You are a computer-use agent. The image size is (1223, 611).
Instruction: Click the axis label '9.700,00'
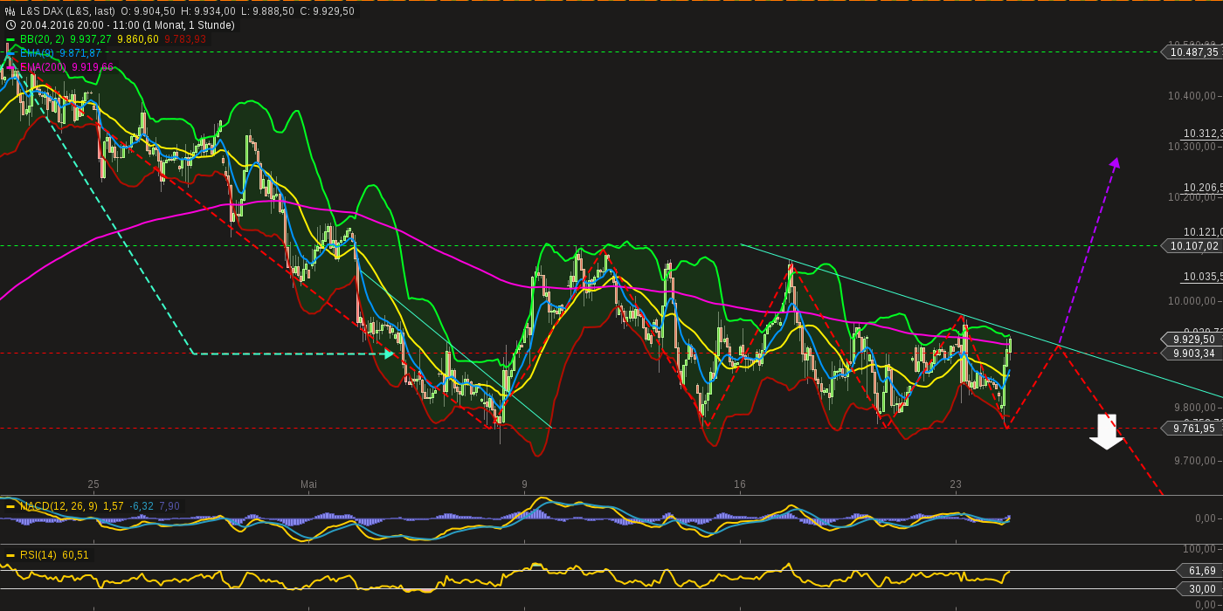click(x=1195, y=460)
